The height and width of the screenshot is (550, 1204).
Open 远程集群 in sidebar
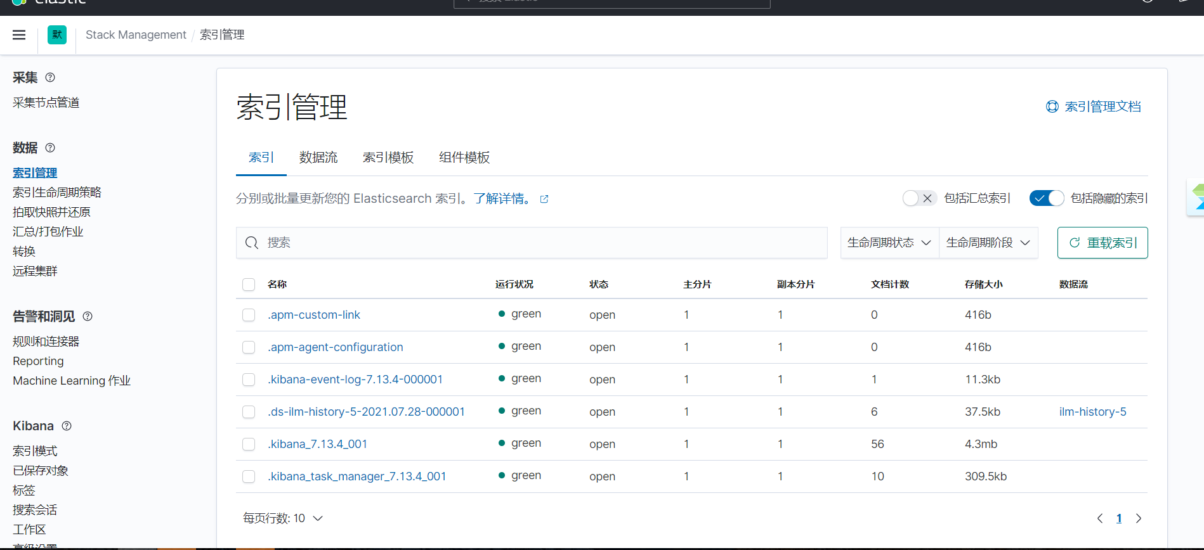pos(35,271)
